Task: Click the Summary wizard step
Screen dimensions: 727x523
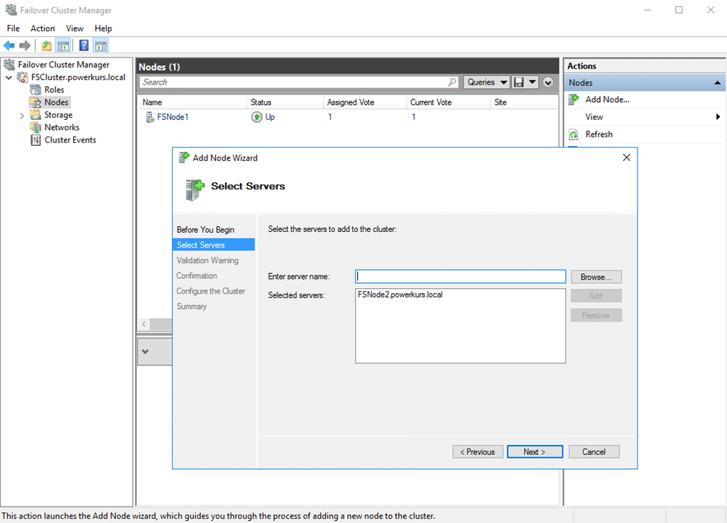Action: [192, 306]
